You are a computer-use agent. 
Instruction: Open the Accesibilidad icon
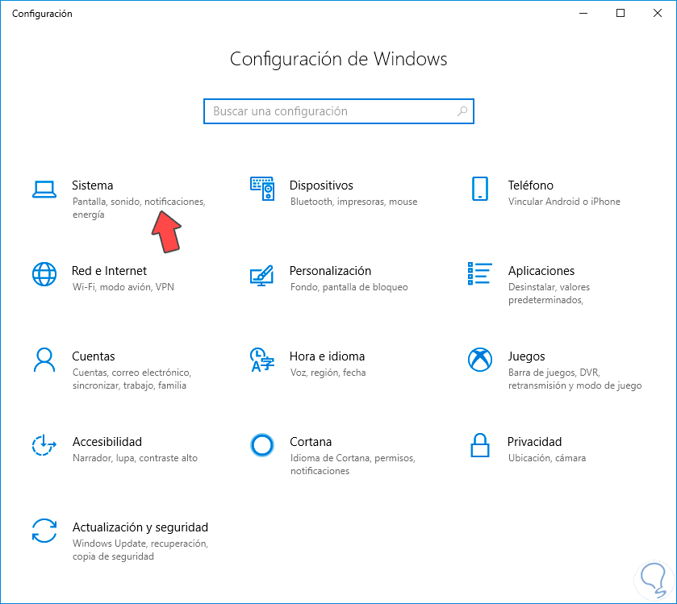[x=44, y=445]
